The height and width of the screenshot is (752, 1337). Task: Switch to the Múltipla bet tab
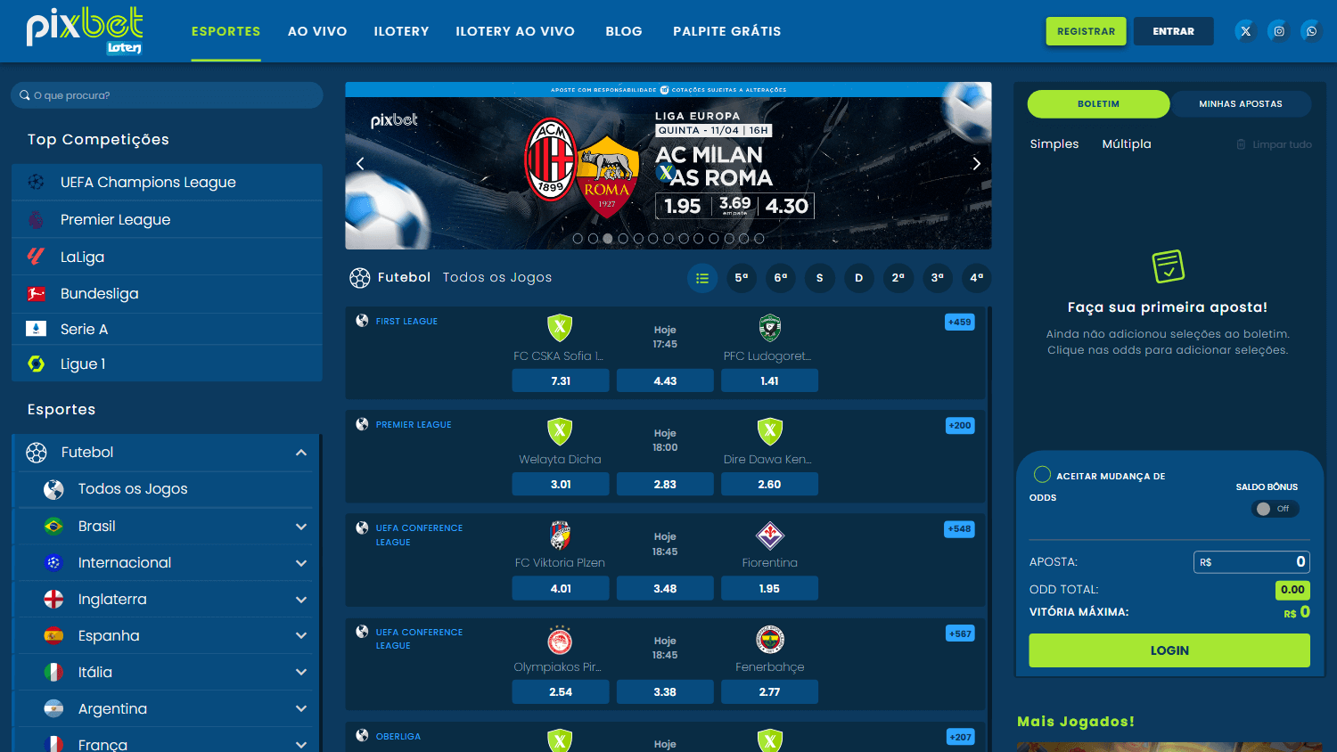tap(1127, 143)
